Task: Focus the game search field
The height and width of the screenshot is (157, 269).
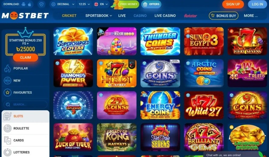Action: pos(26,104)
